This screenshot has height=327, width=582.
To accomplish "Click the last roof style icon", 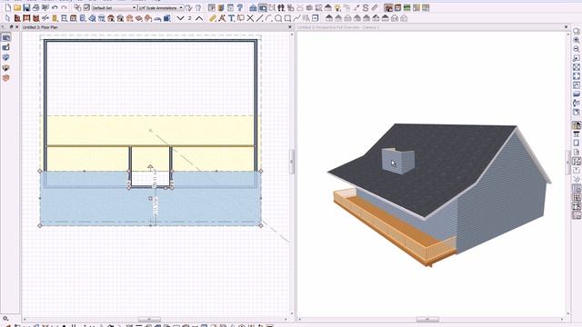I will [x=404, y=18].
